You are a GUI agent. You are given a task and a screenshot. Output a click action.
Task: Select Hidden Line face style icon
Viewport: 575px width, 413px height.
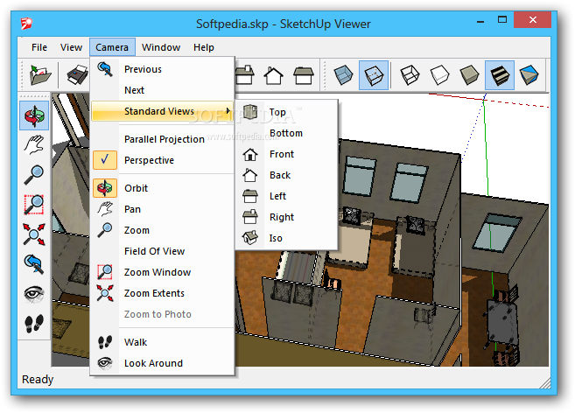(439, 75)
